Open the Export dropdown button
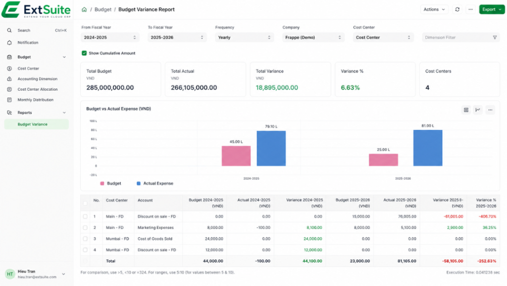The height and width of the screenshot is (286, 507). tap(492, 9)
